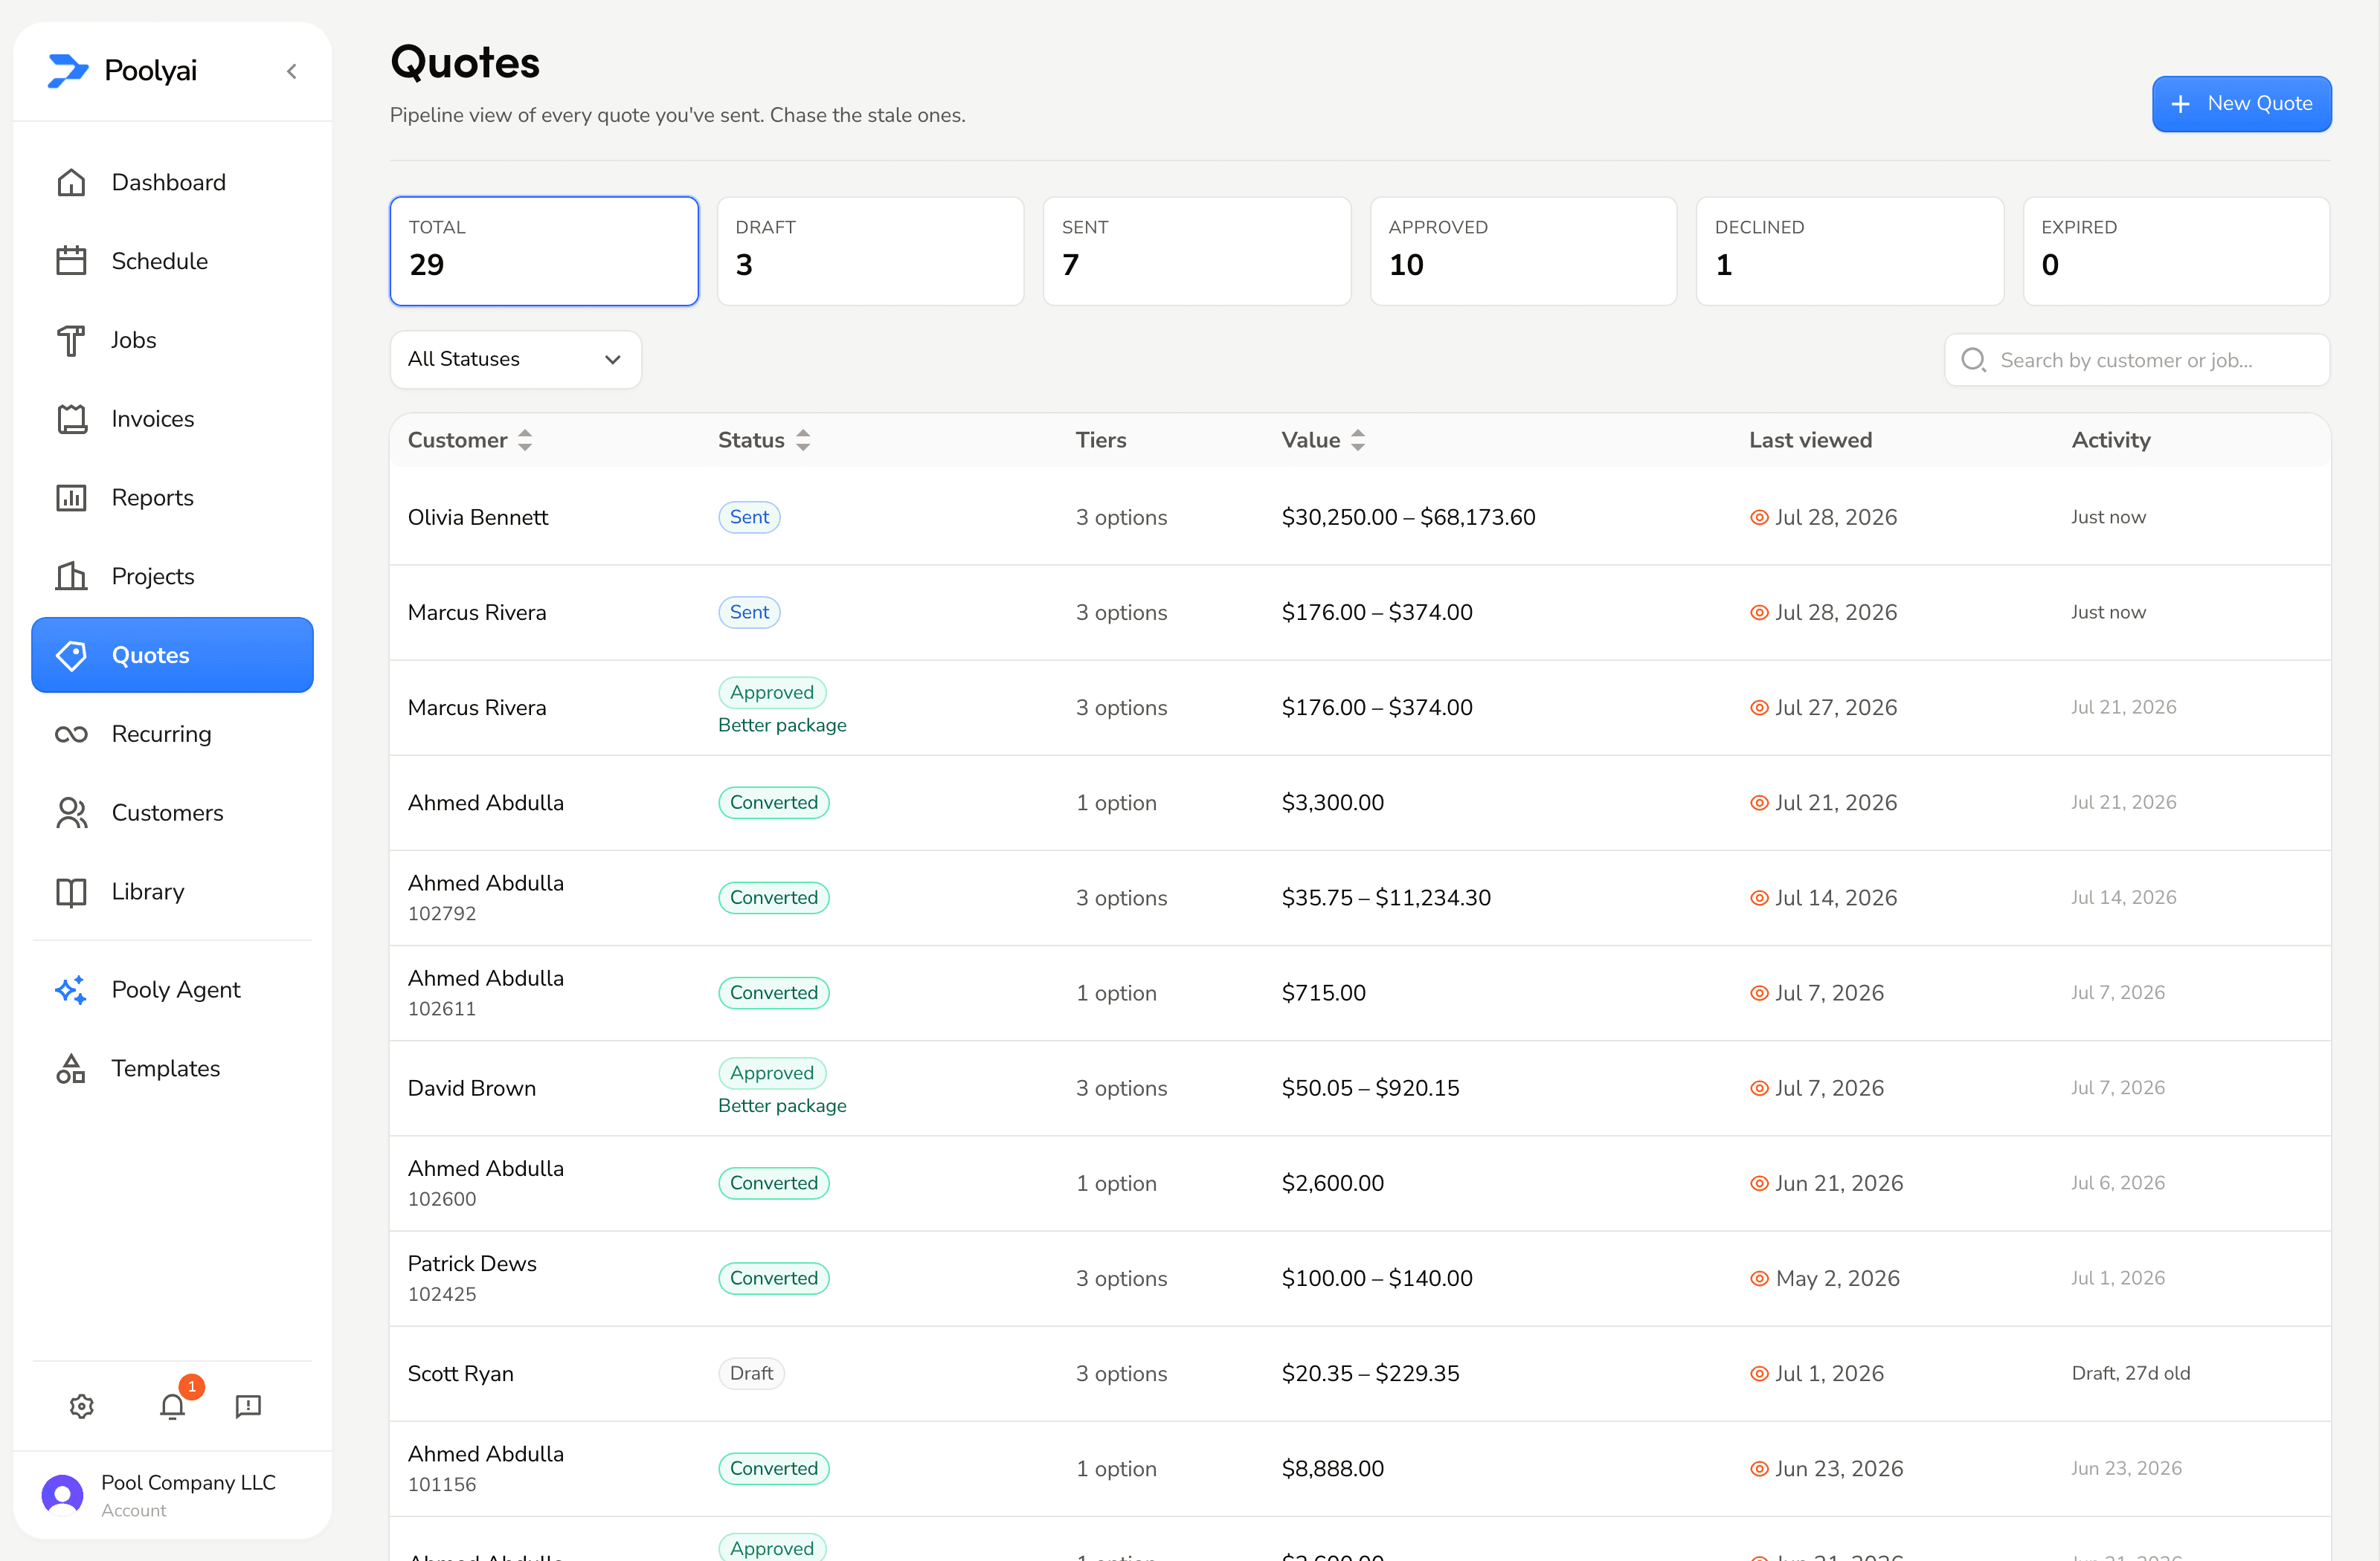Open the Jobs hammer icon

click(71, 340)
